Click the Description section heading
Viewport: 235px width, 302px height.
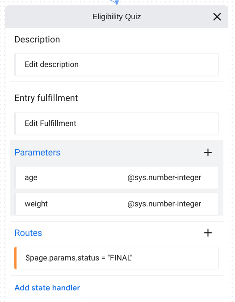[37, 39]
